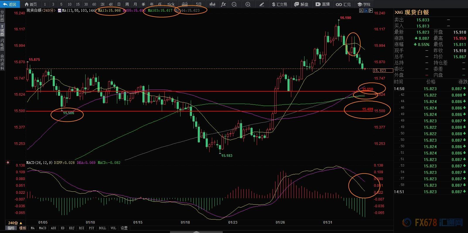Switch chart to 2H period
This screenshot has width=468, height=233.
[x=102, y=4]
